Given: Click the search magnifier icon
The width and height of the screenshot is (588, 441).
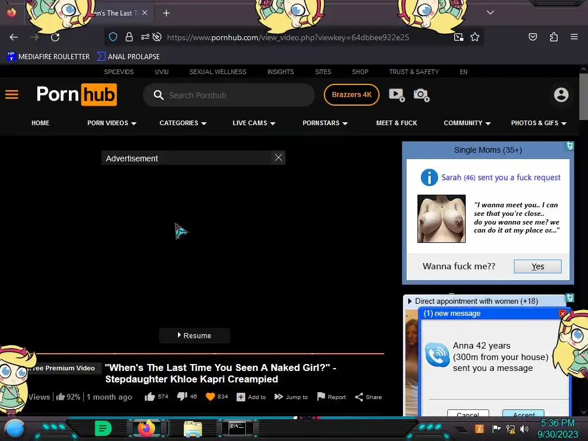Looking at the screenshot, I should (158, 95).
